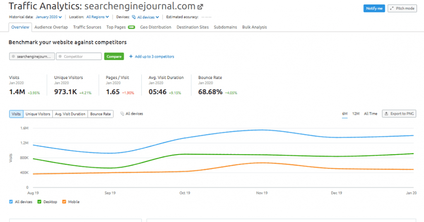Switch to Traffic Sources tab
This screenshot has width=424, height=222.
[x=87, y=27]
